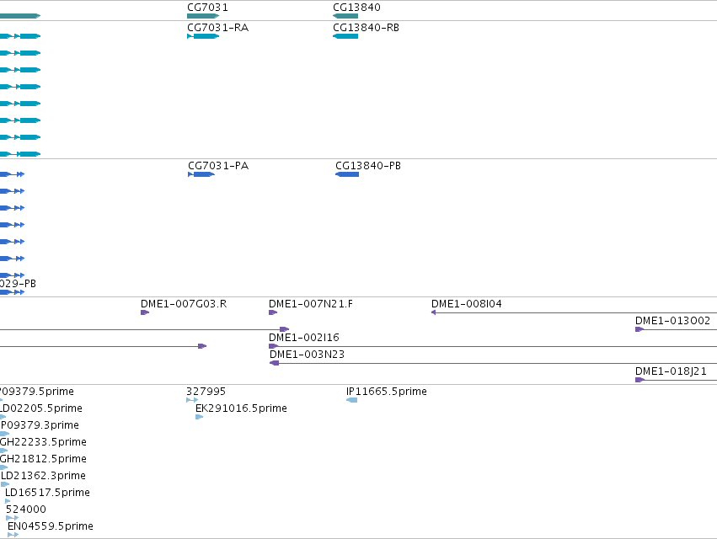Click the CG7031-RA transcript glyph
The height and width of the screenshot is (539, 717).
[203, 36]
